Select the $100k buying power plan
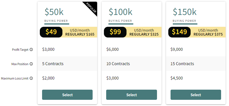The image size is (229, 106). tap(132, 95)
